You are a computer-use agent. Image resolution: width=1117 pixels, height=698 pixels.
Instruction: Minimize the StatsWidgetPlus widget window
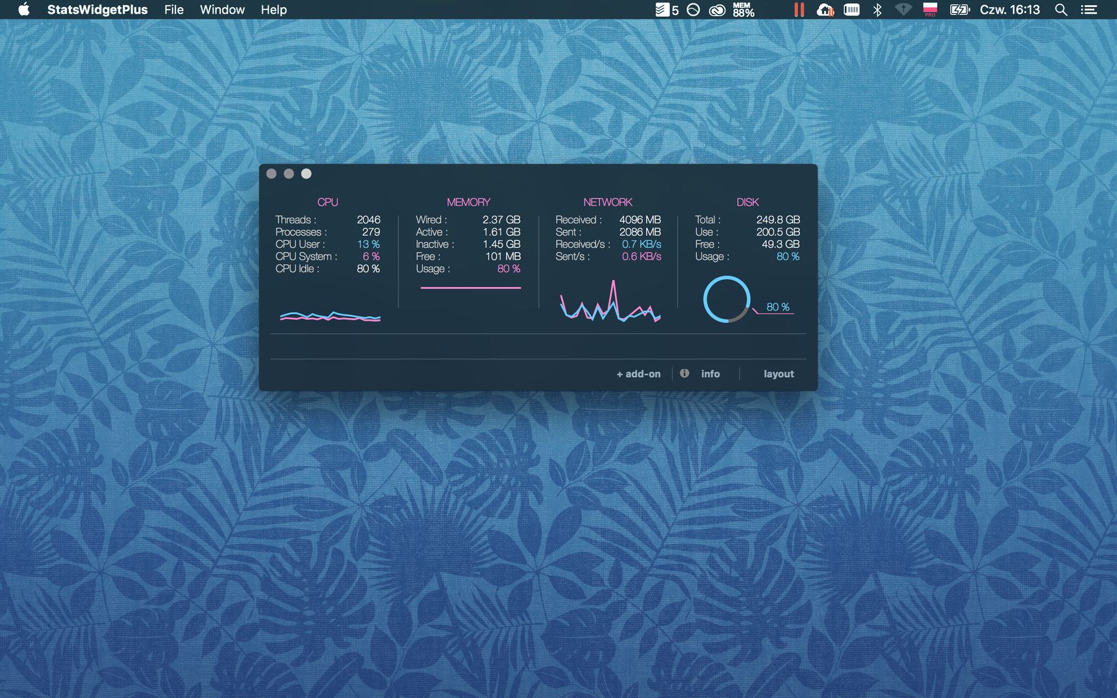point(289,173)
